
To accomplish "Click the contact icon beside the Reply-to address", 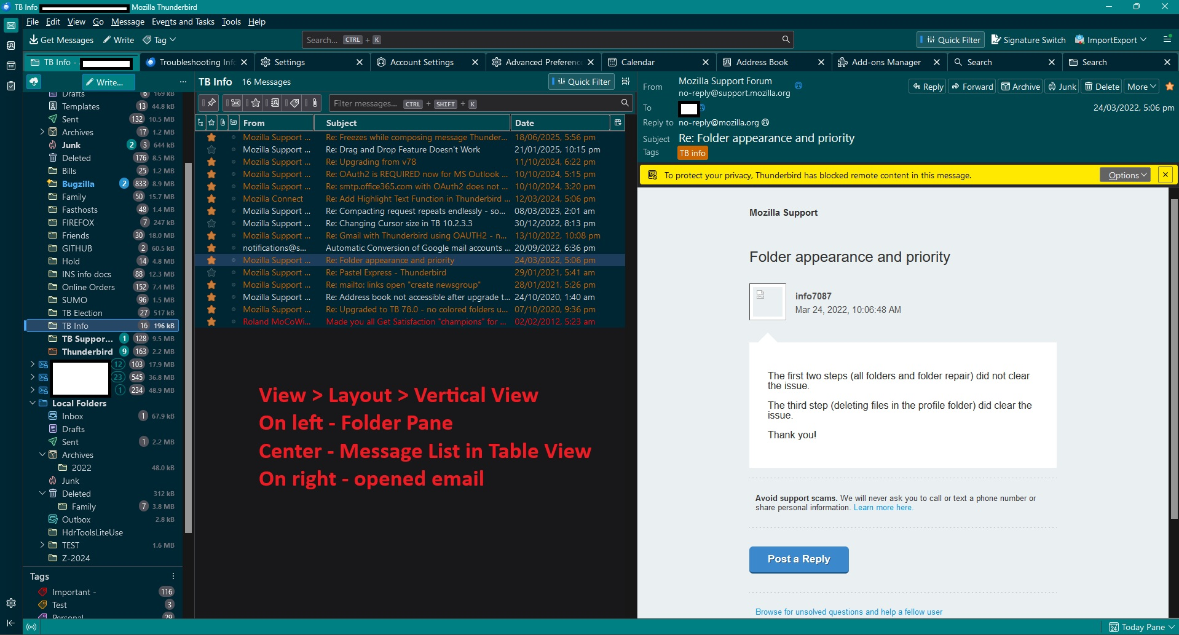I will [x=765, y=122].
